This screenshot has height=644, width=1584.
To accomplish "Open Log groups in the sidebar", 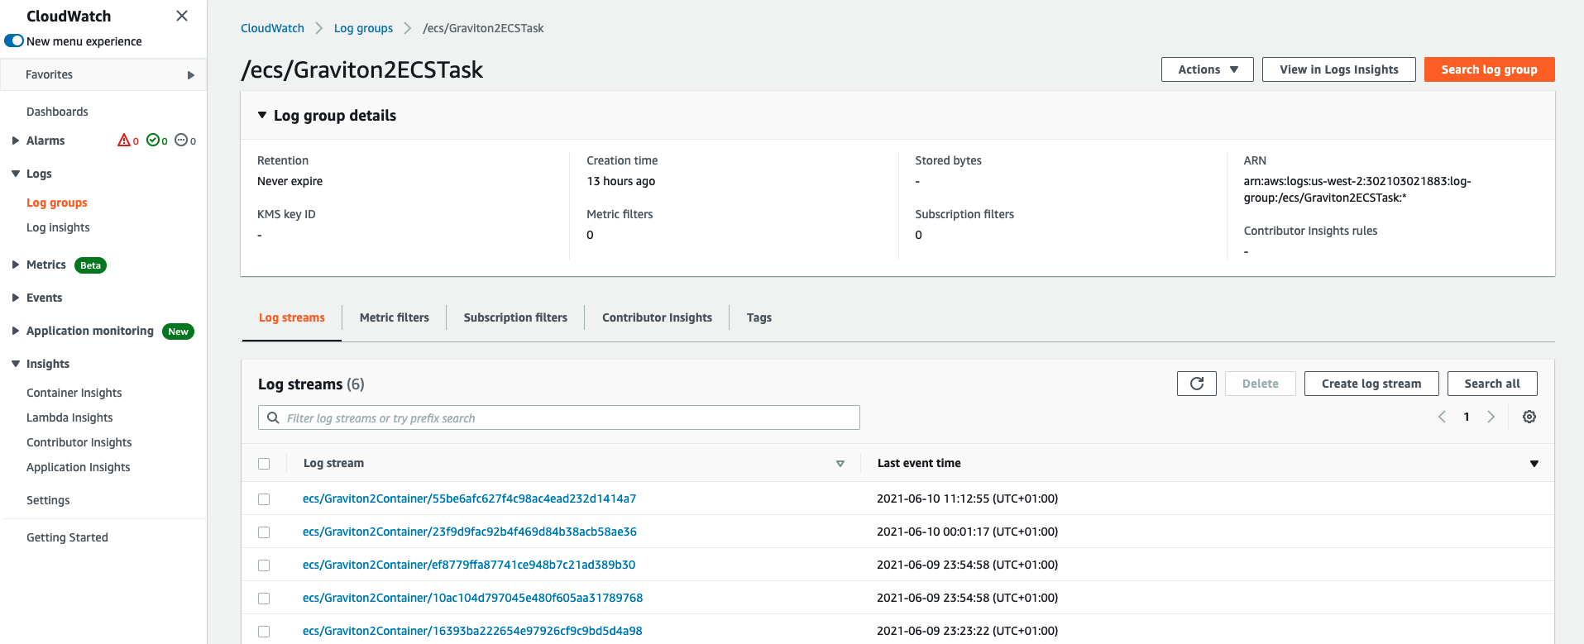I will click(x=57, y=203).
